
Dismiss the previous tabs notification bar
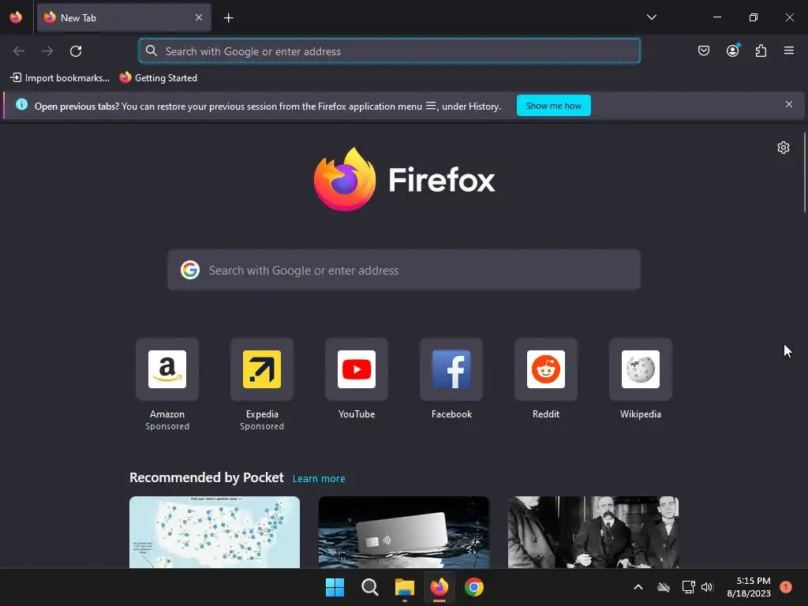pyautogui.click(x=789, y=105)
